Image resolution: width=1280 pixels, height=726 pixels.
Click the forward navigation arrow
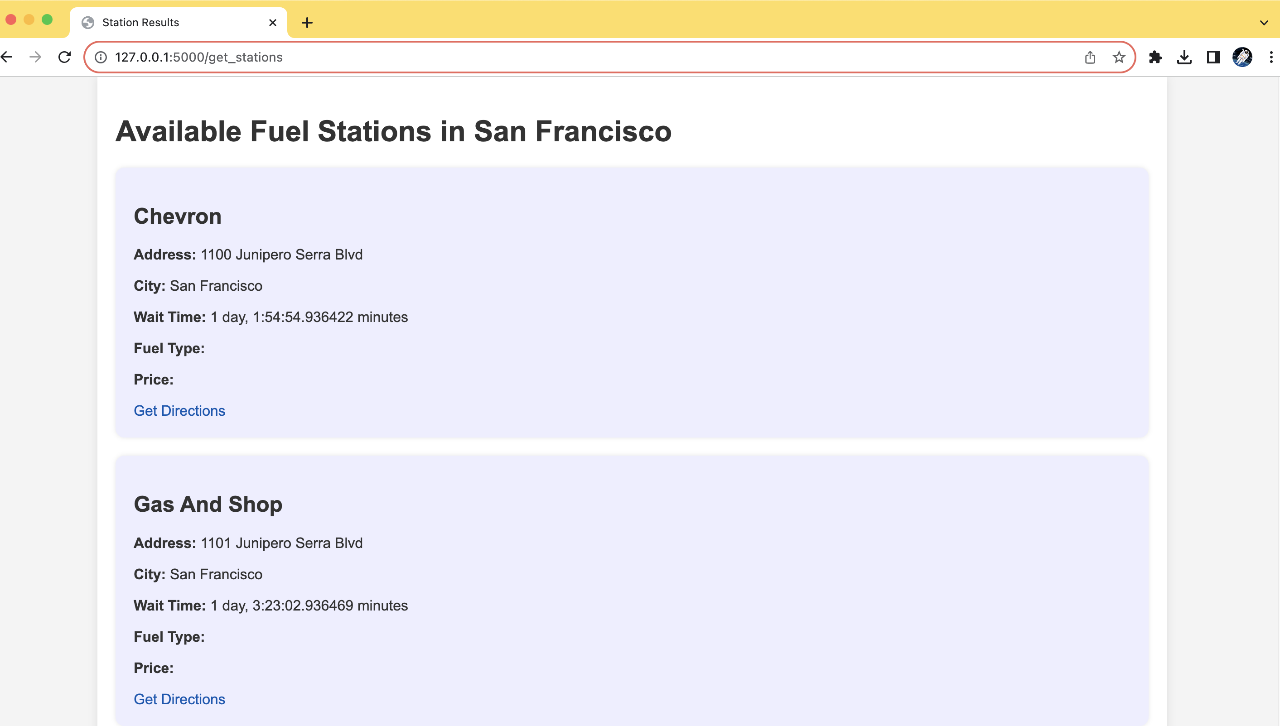35,57
